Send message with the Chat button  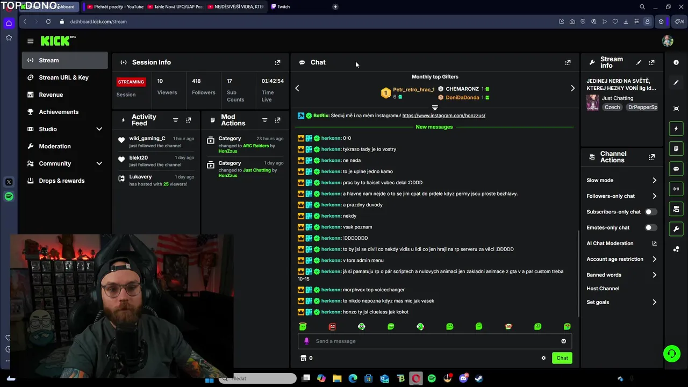point(562,358)
